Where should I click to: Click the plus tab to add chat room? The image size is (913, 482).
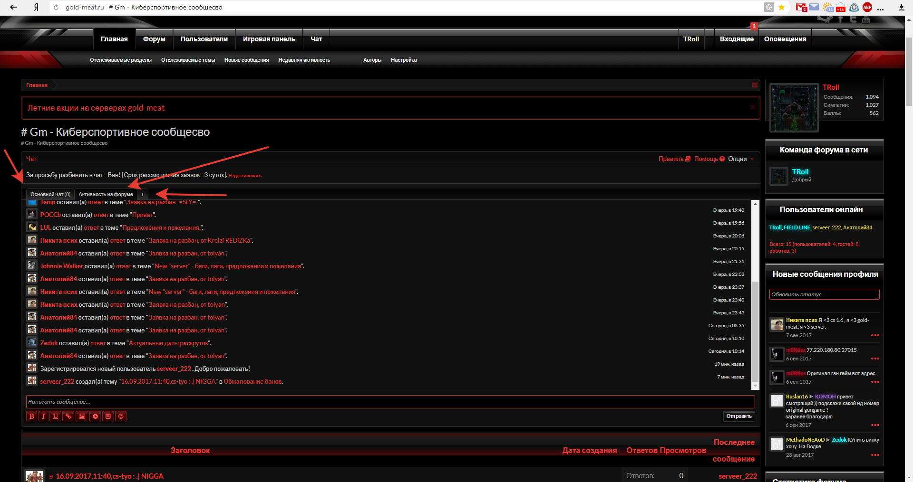pos(143,194)
